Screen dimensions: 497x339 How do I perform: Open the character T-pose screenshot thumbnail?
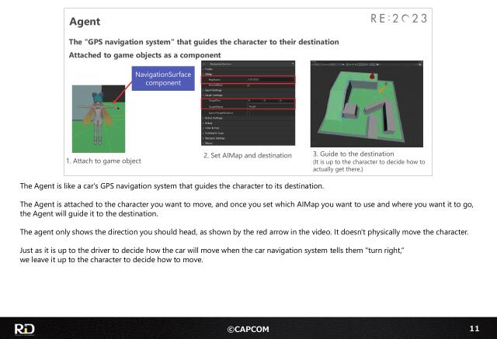(99, 119)
